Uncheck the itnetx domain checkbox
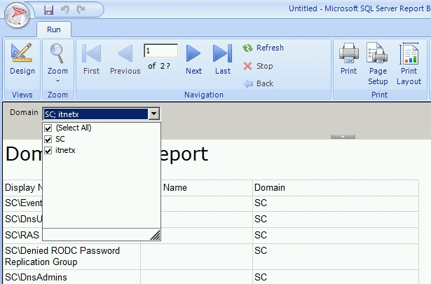 48,151
